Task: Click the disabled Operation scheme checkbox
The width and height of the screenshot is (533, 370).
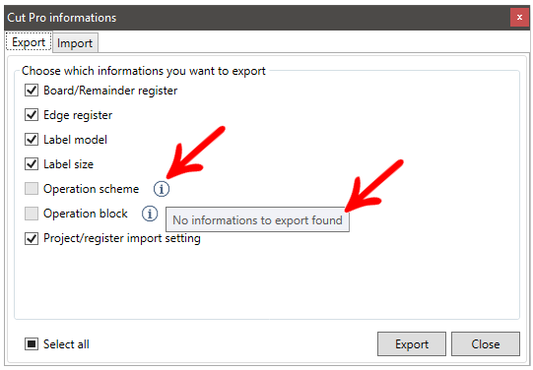Action: (32, 189)
